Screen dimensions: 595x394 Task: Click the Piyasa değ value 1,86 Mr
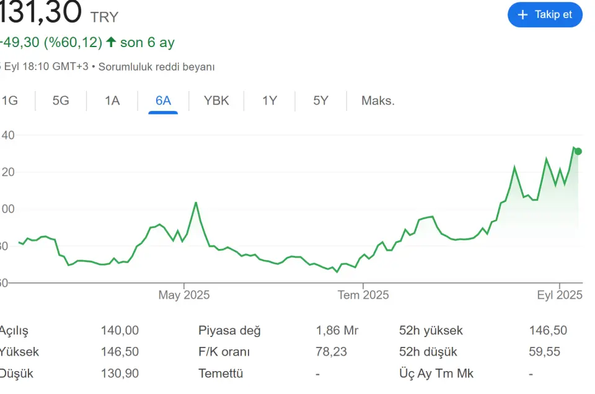[x=337, y=330]
